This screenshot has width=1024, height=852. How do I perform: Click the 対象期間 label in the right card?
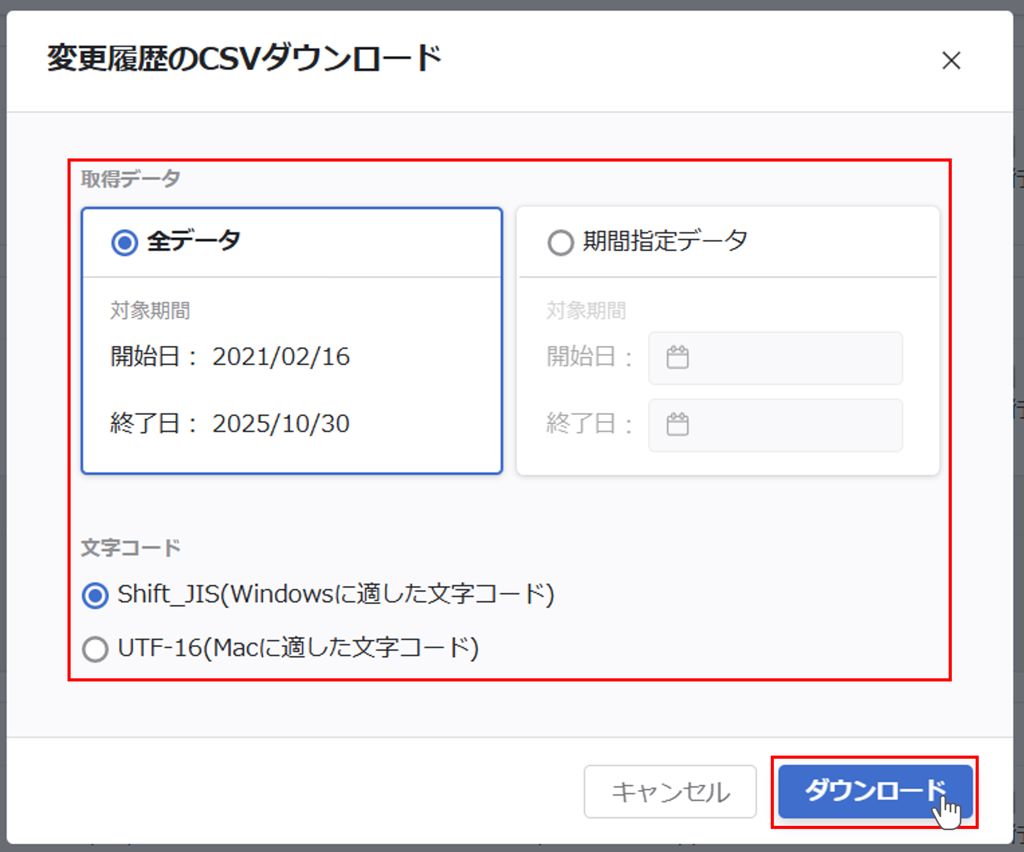[x=587, y=310]
